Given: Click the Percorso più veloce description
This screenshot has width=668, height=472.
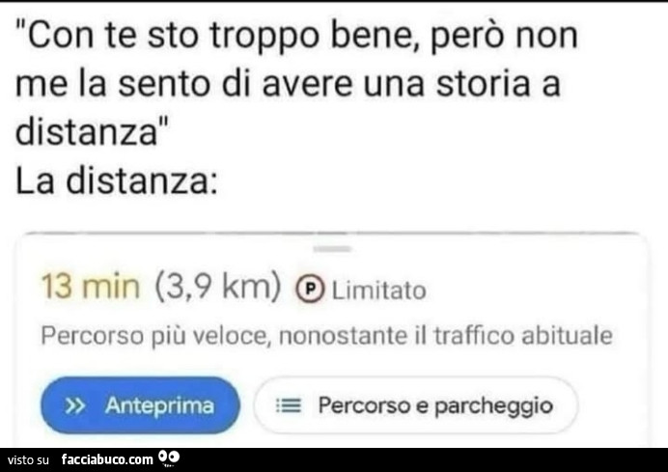Looking at the screenshot, I should point(326,336).
